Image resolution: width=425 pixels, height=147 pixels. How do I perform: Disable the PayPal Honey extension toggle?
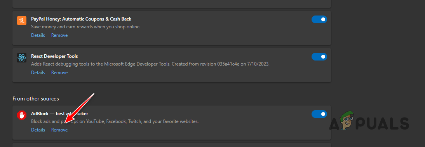(319, 19)
